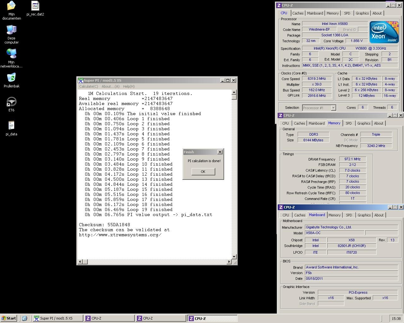Open the Prullenbak recycle bin
Viewport: 404px width, 323px height.
(11, 78)
